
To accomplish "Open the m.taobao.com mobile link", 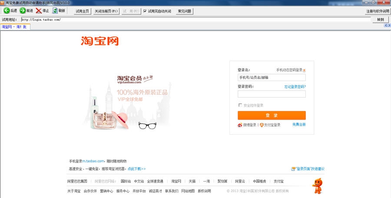I will [x=93, y=161].
